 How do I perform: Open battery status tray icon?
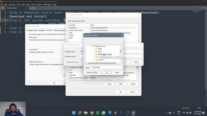pos(191,113)
